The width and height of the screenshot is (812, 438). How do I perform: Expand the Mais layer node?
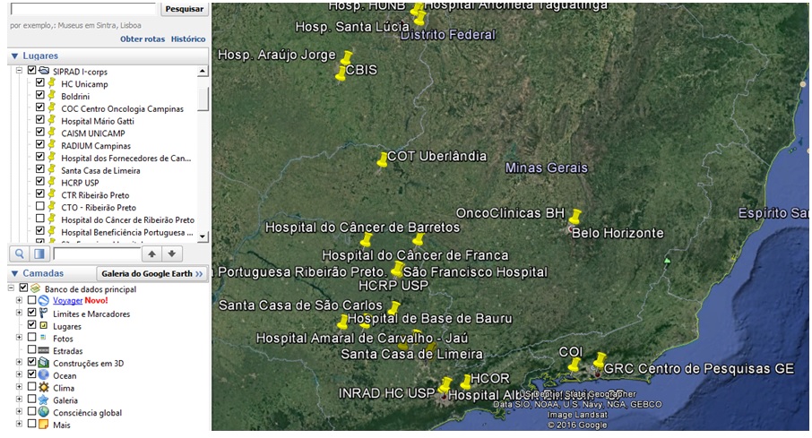click(x=19, y=424)
